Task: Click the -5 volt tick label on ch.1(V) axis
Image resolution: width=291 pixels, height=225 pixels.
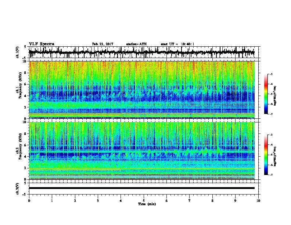Action: (25, 58)
